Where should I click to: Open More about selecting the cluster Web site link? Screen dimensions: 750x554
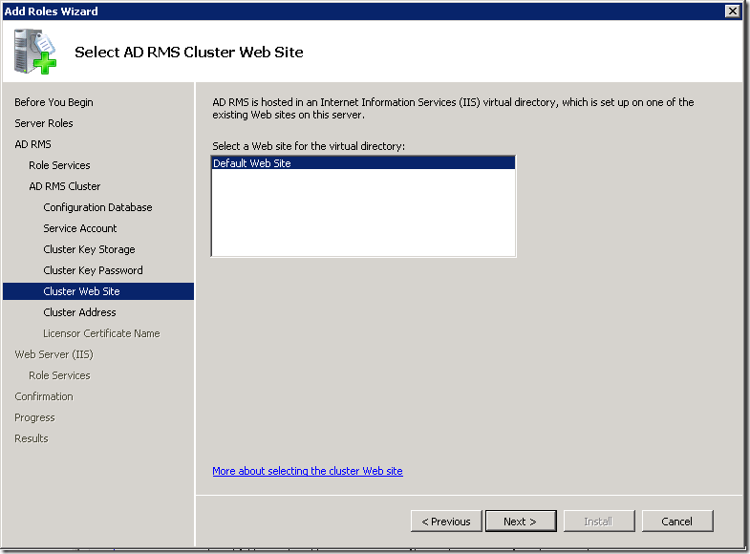[308, 471]
